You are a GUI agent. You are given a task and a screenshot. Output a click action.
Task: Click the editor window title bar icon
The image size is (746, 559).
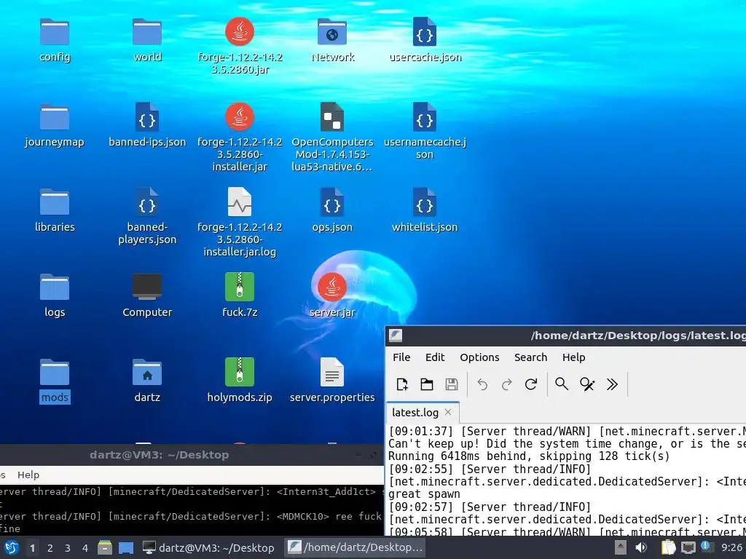pyautogui.click(x=396, y=336)
